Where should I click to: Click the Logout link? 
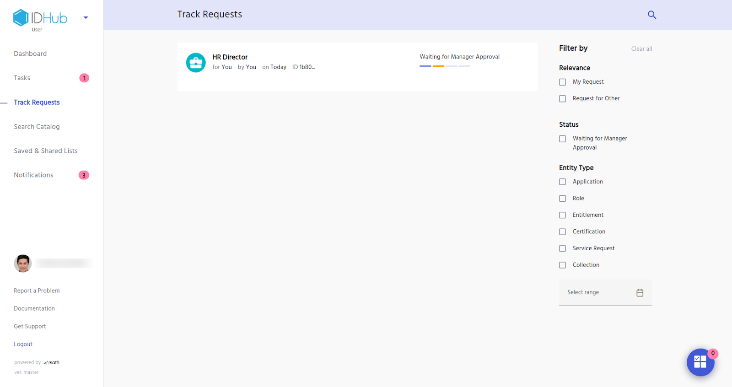23,344
